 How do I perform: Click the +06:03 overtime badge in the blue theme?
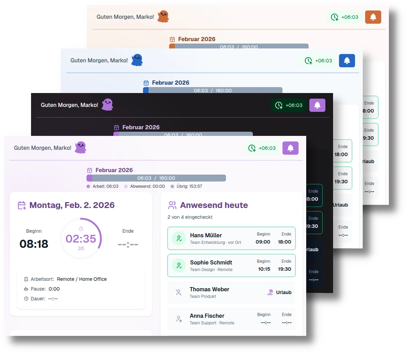(318, 61)
